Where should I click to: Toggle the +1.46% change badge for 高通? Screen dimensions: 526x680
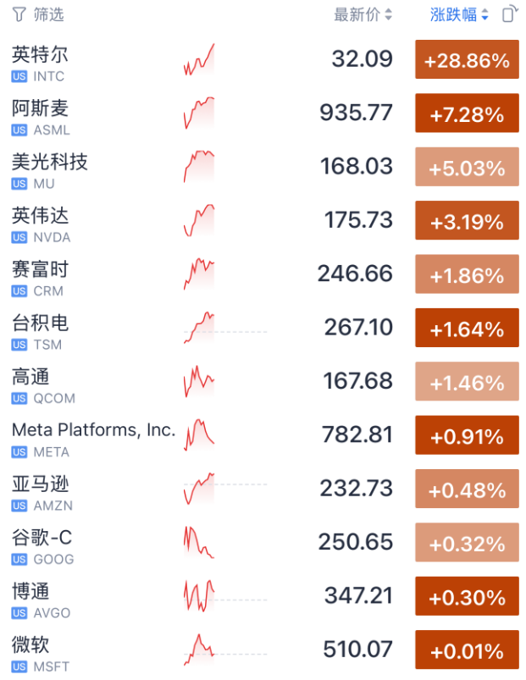(x=467, y=382)
